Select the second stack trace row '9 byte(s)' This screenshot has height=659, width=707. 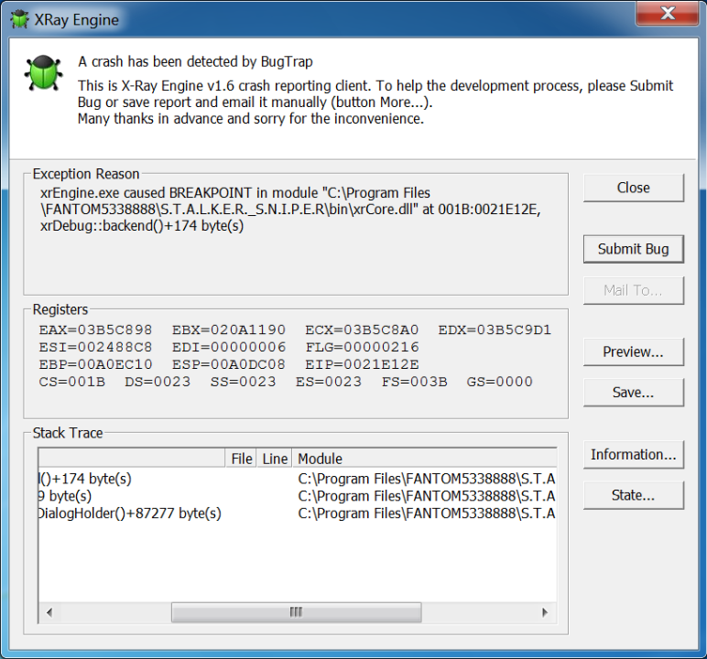(64, 496)
